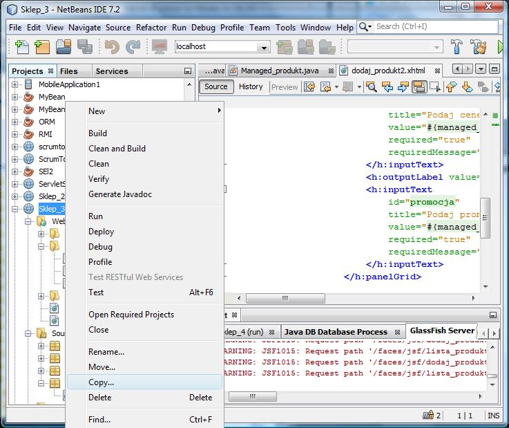Toggle Highlight Search in editor toolbar
Screen dimensions: 509x428
pyautogui.click(x=419, y=86)
